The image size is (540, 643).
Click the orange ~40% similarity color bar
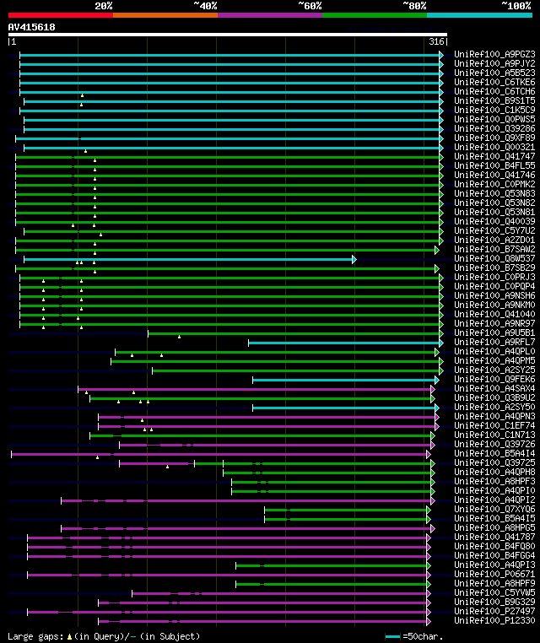[165, 15]
